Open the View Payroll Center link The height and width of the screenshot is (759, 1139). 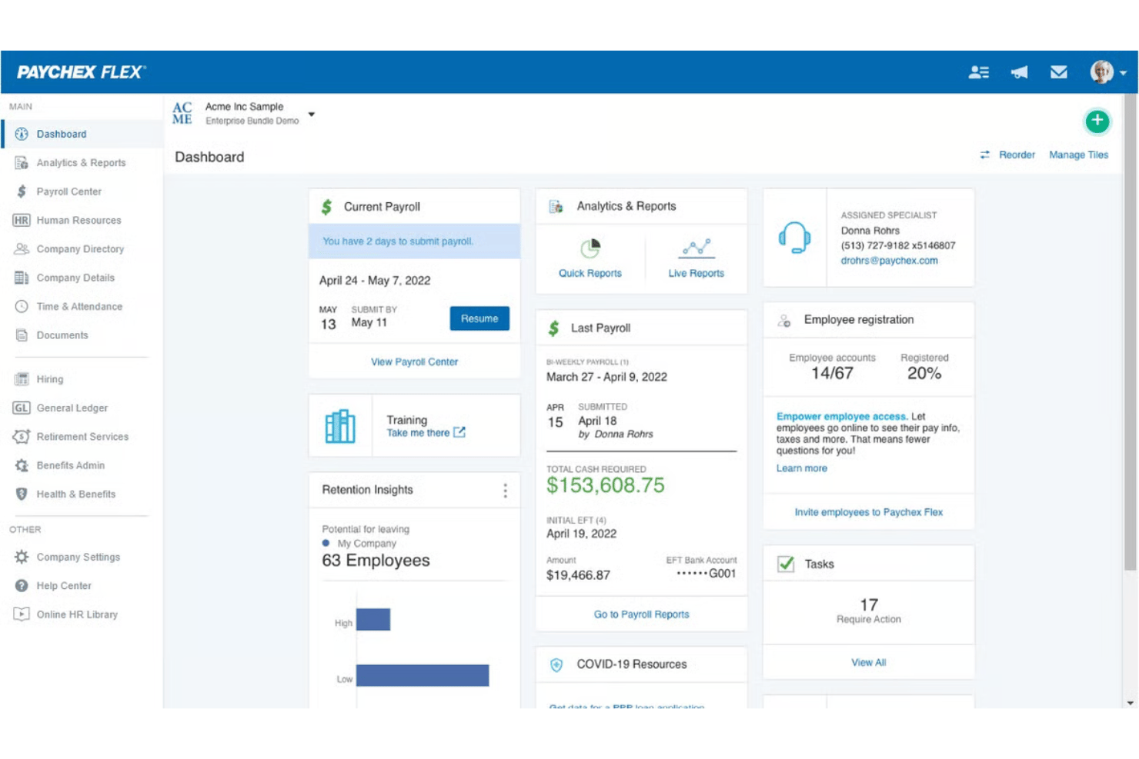[x=415, y=361]
